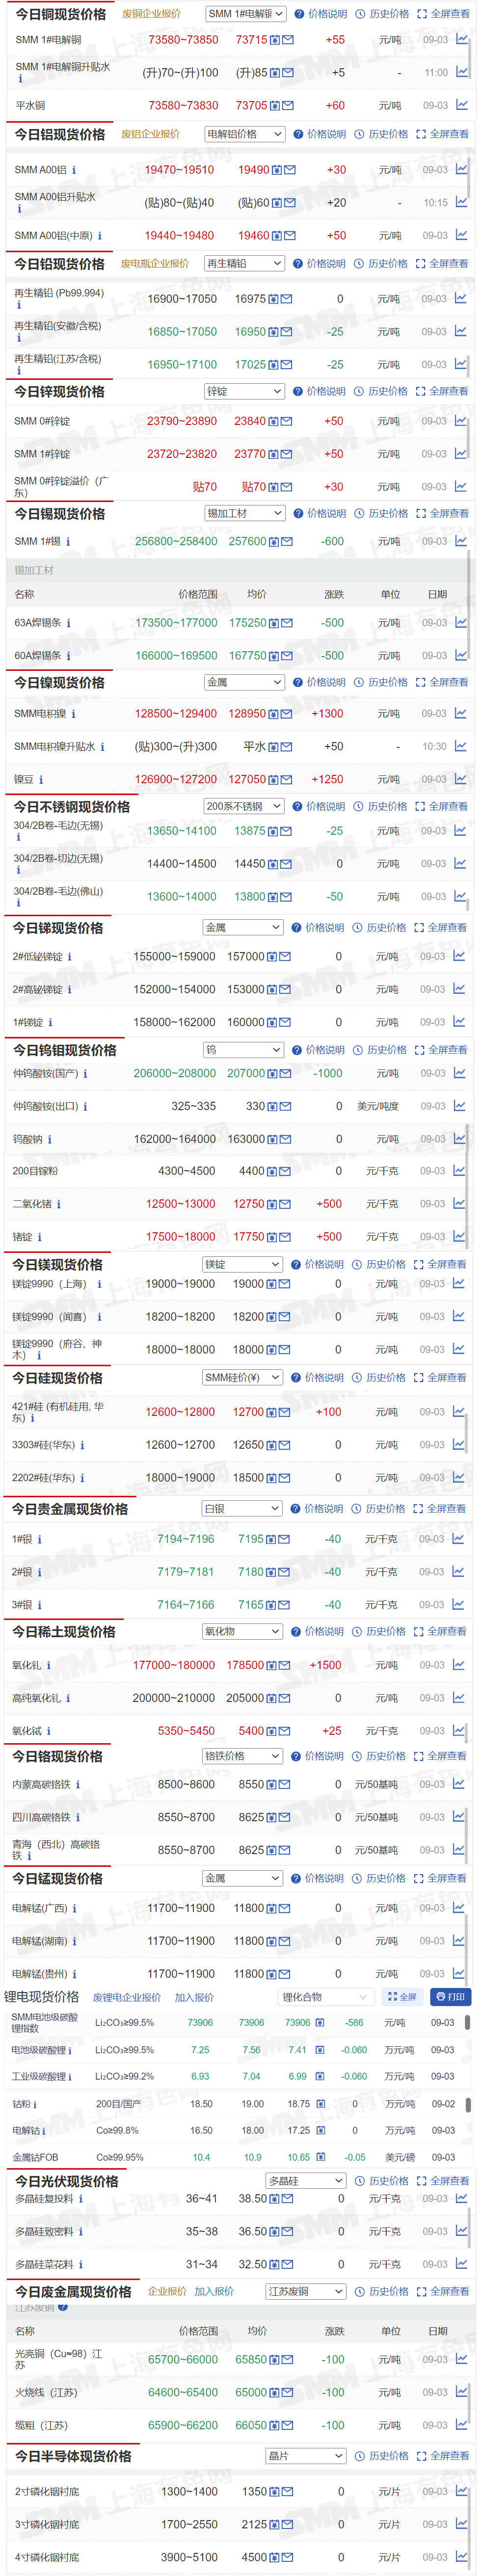Click the 打印 print button
Viewport: 480px width, 2576px height.
450,1997
